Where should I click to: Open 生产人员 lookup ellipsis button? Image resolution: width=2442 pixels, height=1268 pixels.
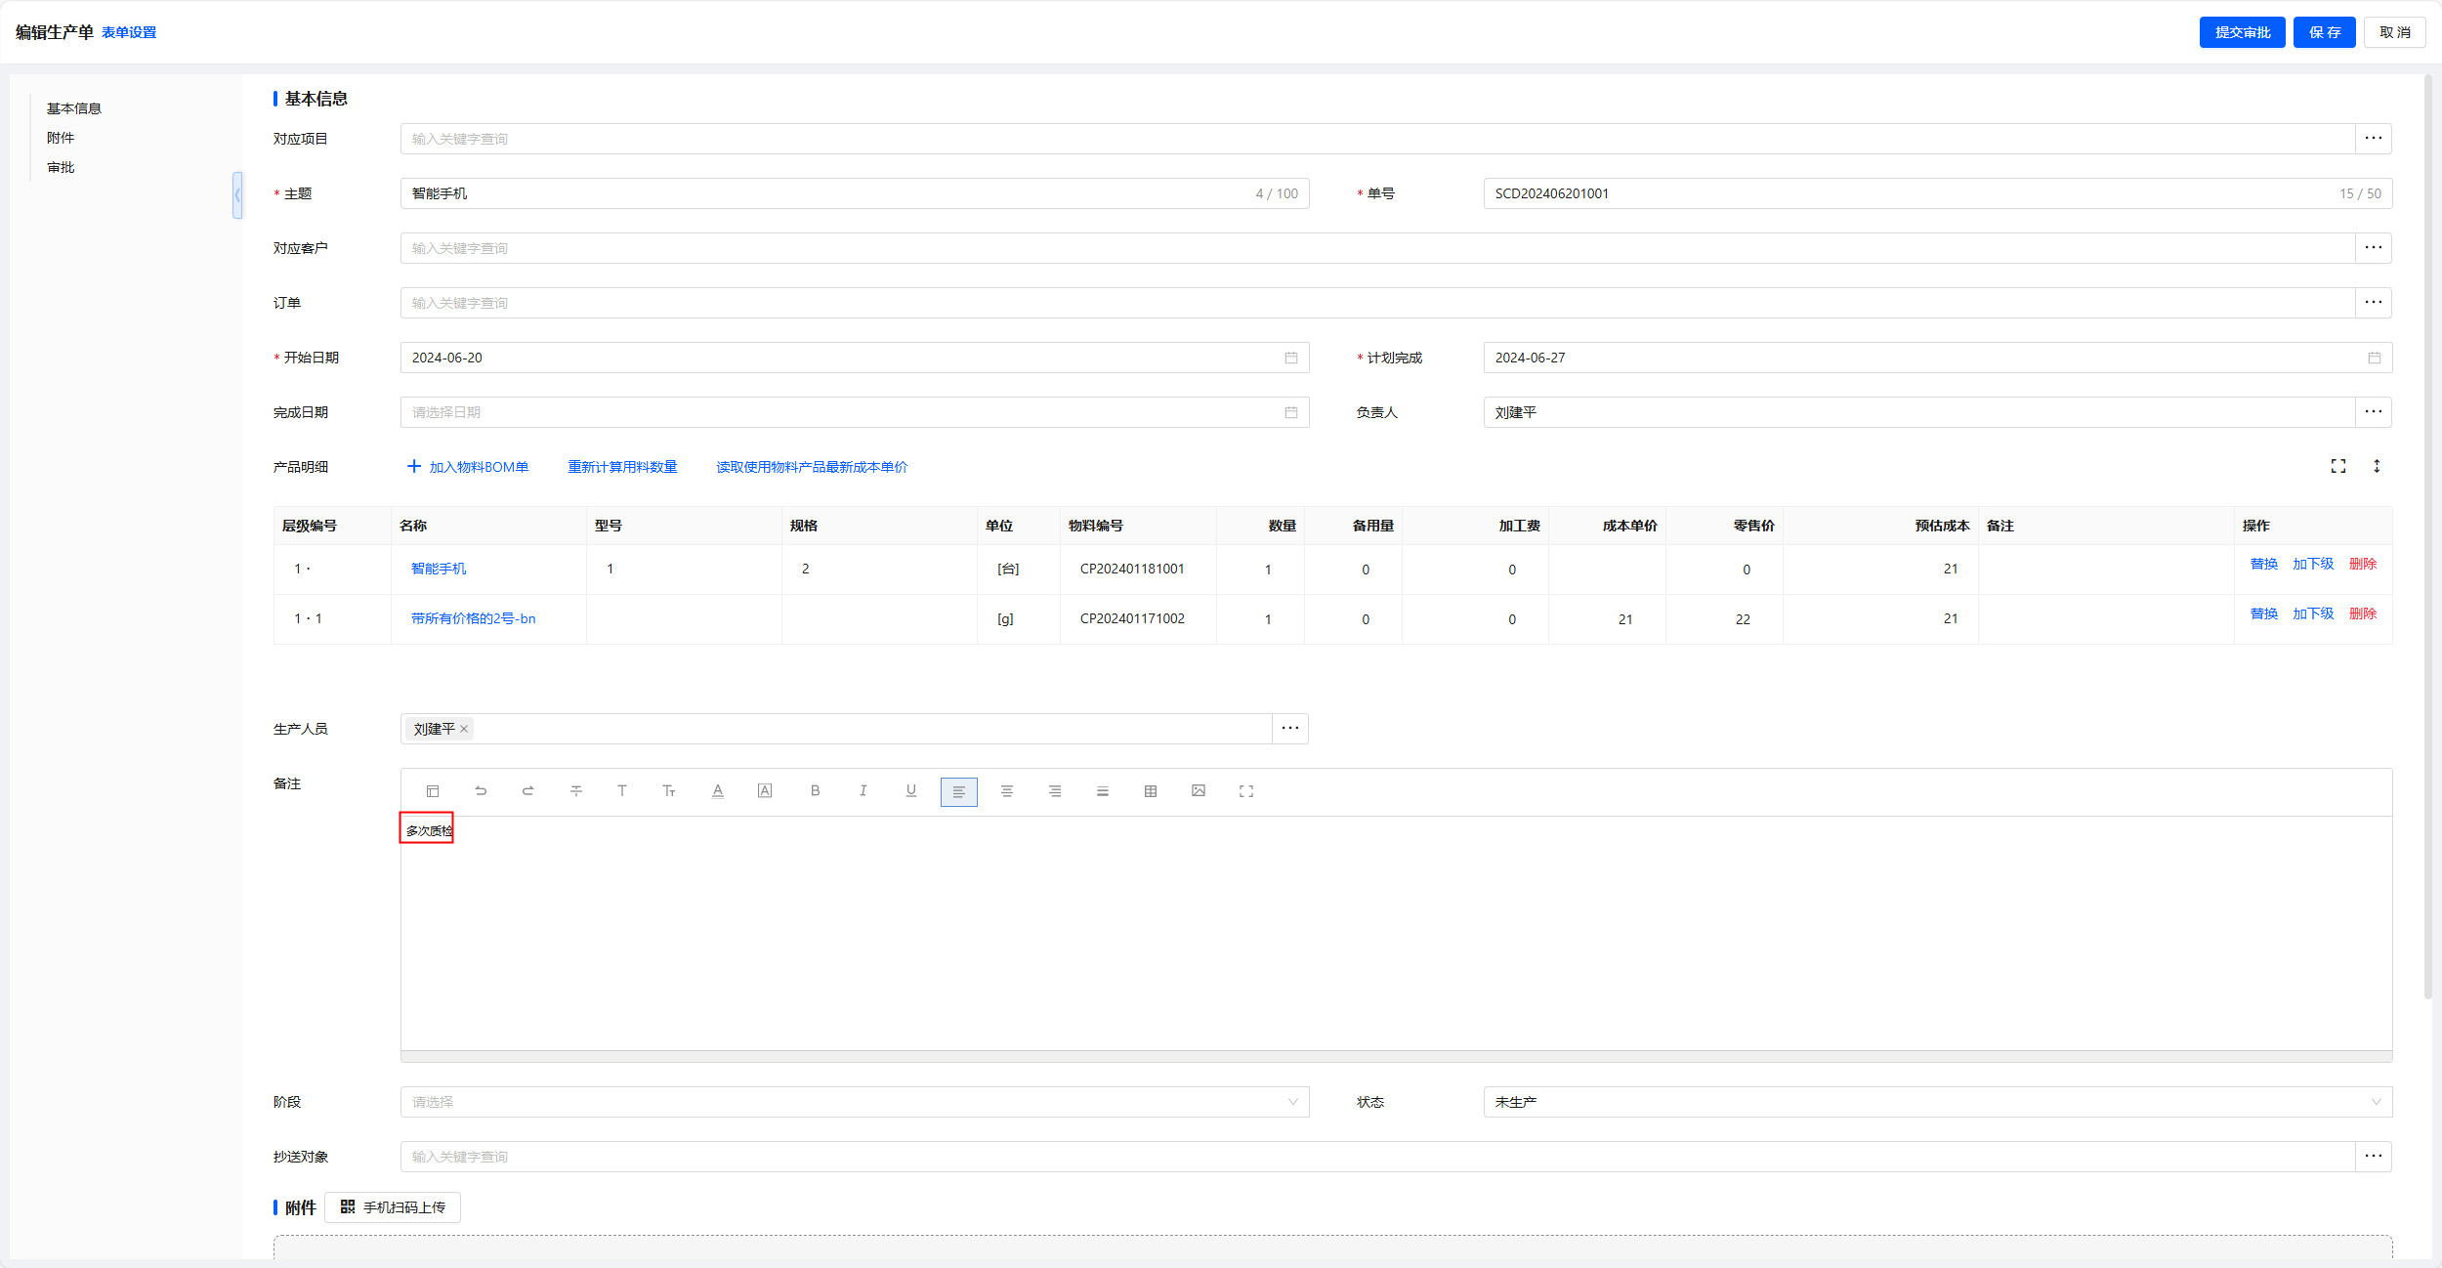click(1290, 729)
